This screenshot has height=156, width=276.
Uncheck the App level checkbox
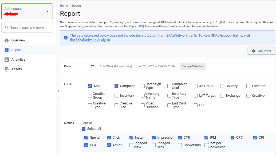pyautogui.click(x=90, y=86)
